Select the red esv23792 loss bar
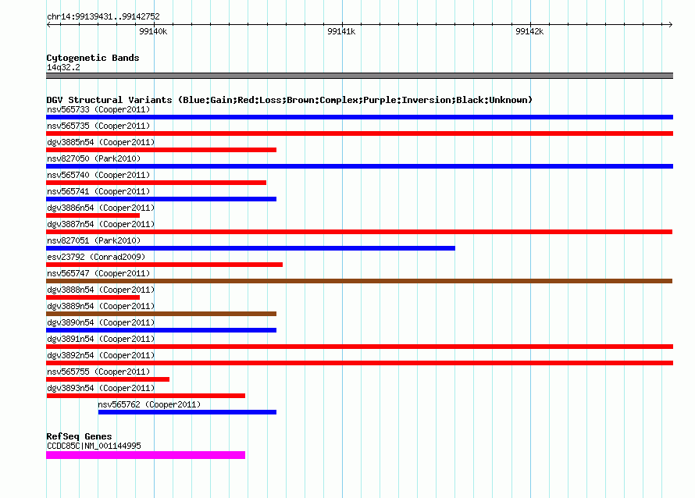695x498 pixels. [x=165, y=265]
